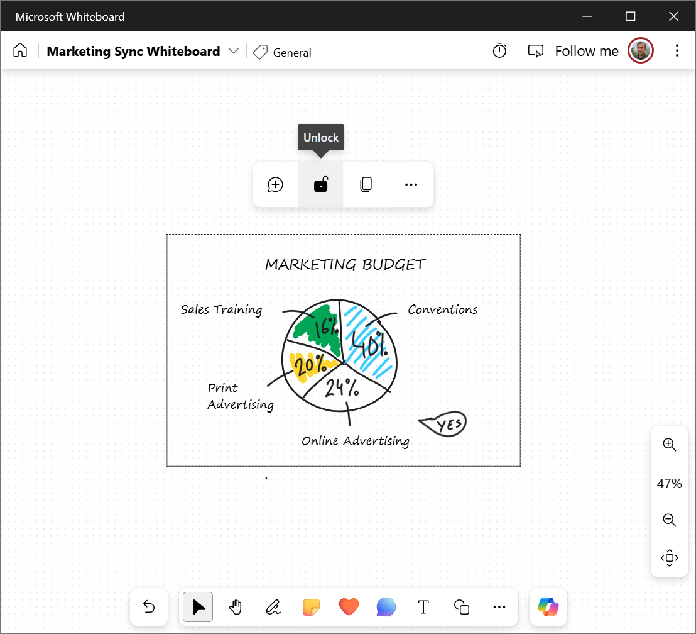696x634 pixels.
Task: Open the three-dot settings menu
Action: (x=677, y=50)
